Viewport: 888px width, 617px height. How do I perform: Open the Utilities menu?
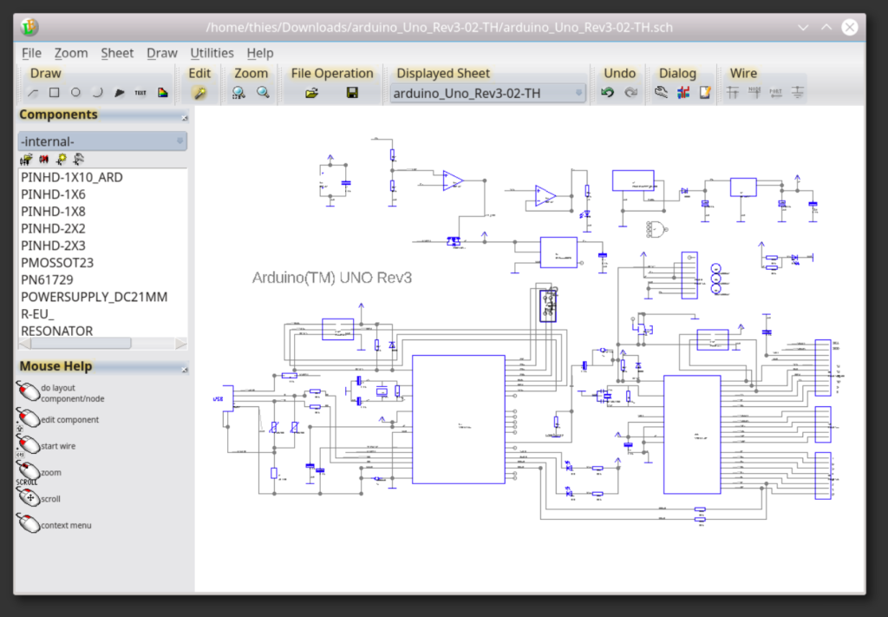211,53
